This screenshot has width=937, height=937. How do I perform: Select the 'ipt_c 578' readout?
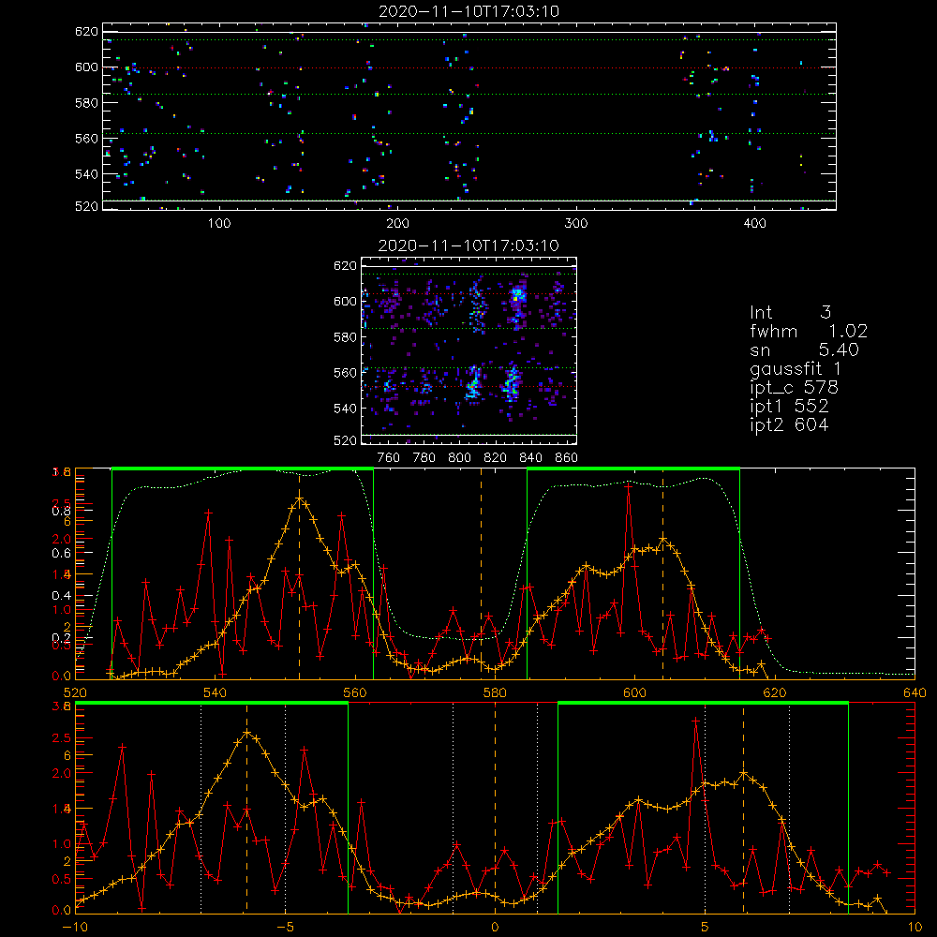[x=795, y=388]
